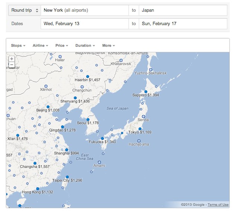Change departure date Wed, February 13
238x214 pixels.
(x=84, y=24)
